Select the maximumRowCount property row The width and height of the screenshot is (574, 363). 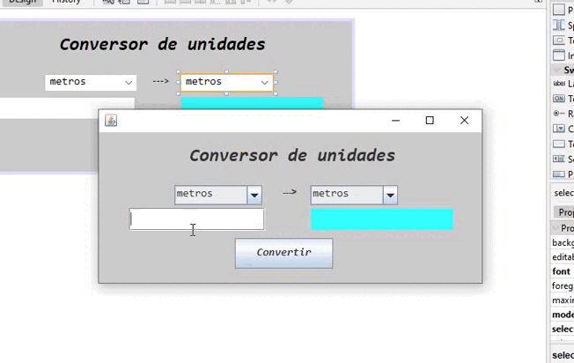[x=563, y=300]
